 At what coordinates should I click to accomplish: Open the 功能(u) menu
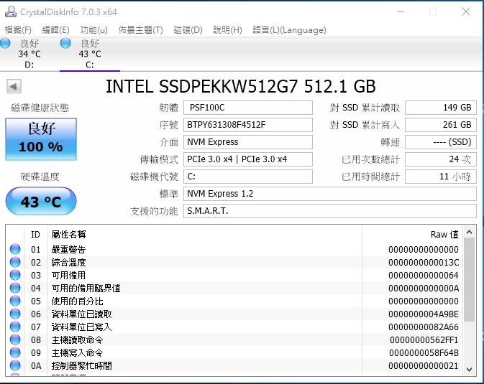pos(93,30)
